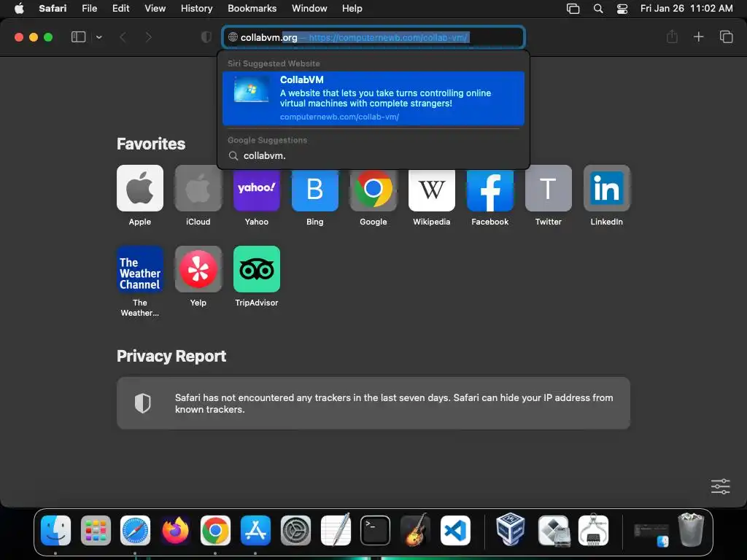Open Finder from the Dock
This screenshot has height=560, width=747.
pos(55,530)
